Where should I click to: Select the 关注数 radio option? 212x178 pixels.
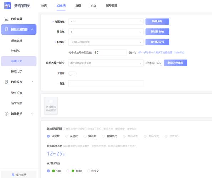(67, 136)
